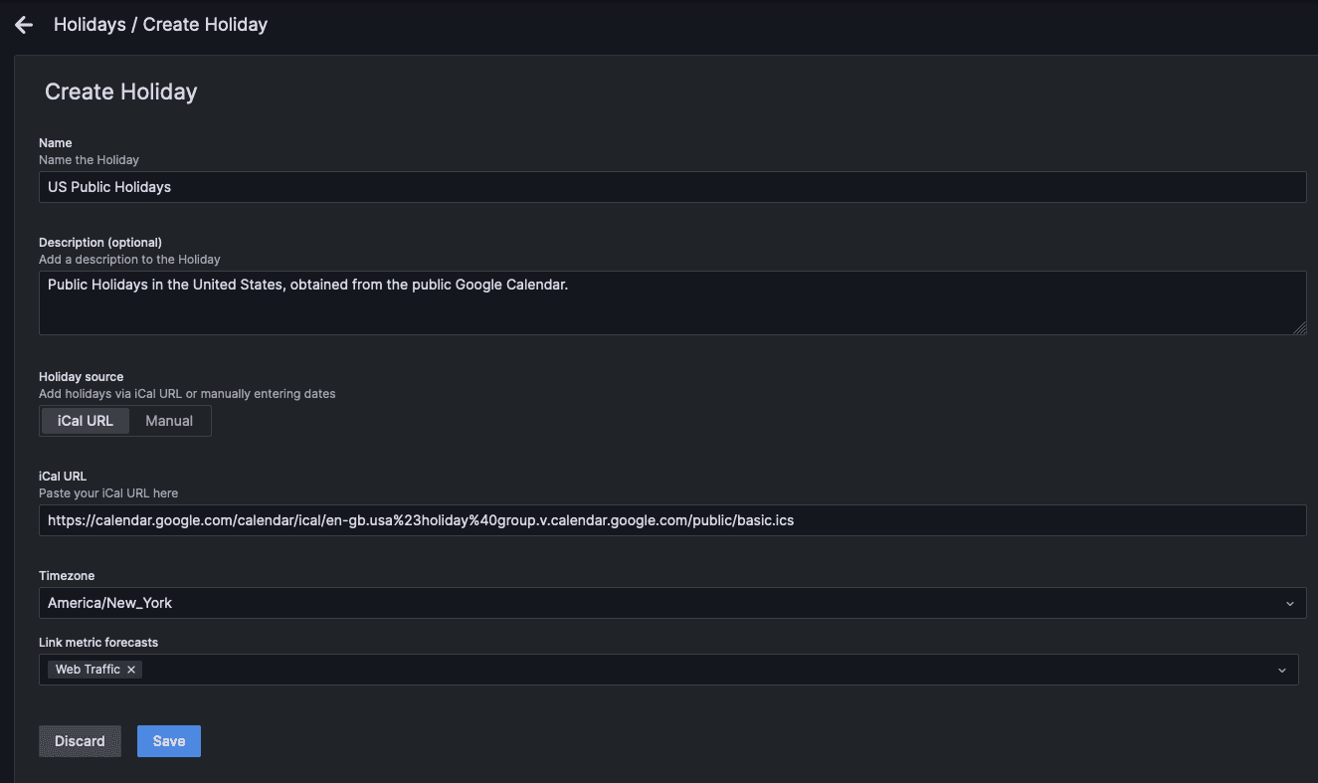Image resolution: width=1318 pixels, height=783 pixels.
Task: Click the back arrow to return to Holidays
Action: tap(23, 24)
